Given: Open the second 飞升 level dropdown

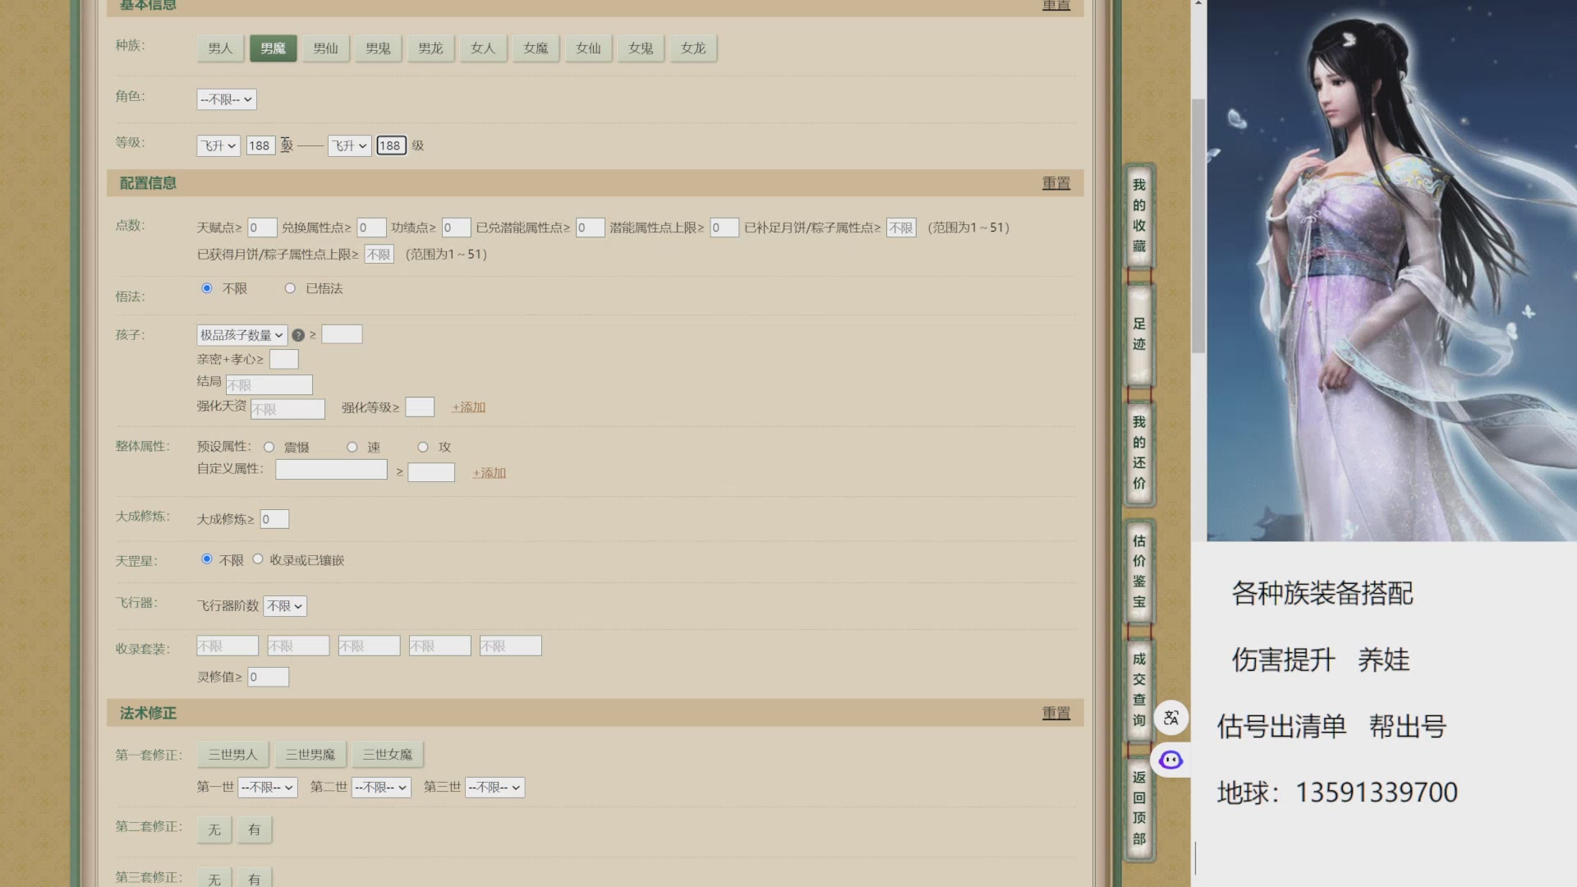Looking at the screenshot, I should [x=350, y=145].
